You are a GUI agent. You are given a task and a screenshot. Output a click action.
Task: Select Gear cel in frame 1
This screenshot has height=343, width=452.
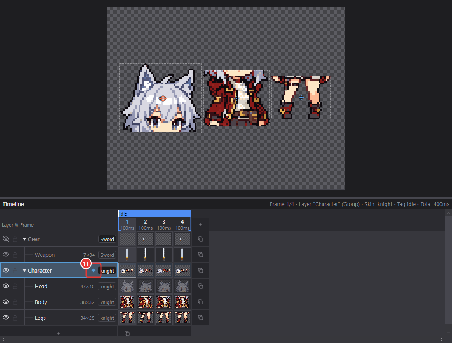pos(127,239)
